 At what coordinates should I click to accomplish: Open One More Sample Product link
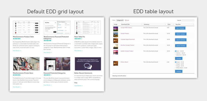point(127,45)
